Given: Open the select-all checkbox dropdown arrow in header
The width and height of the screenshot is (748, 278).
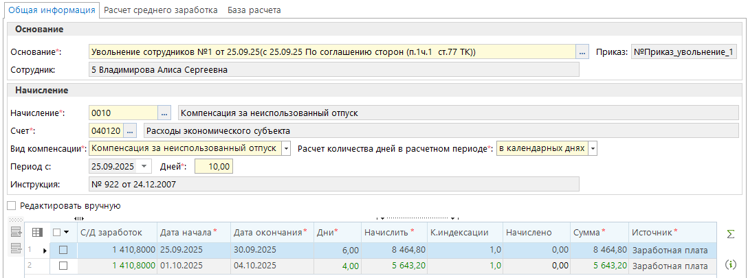Looking at the screenshot, I should point(67,233).
